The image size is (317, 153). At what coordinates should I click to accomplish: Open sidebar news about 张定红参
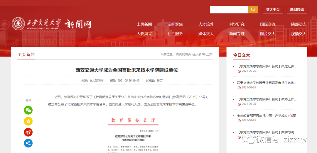267,66
